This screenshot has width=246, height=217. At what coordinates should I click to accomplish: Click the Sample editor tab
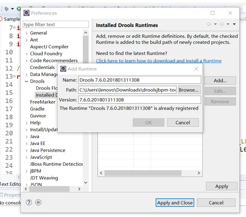pyautogui.click(x=10, y=19)
